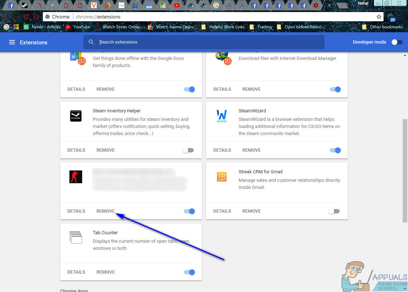The image size is (408, 292).
Task: Disable the Tab Counter extension
Action: point(189,272)
